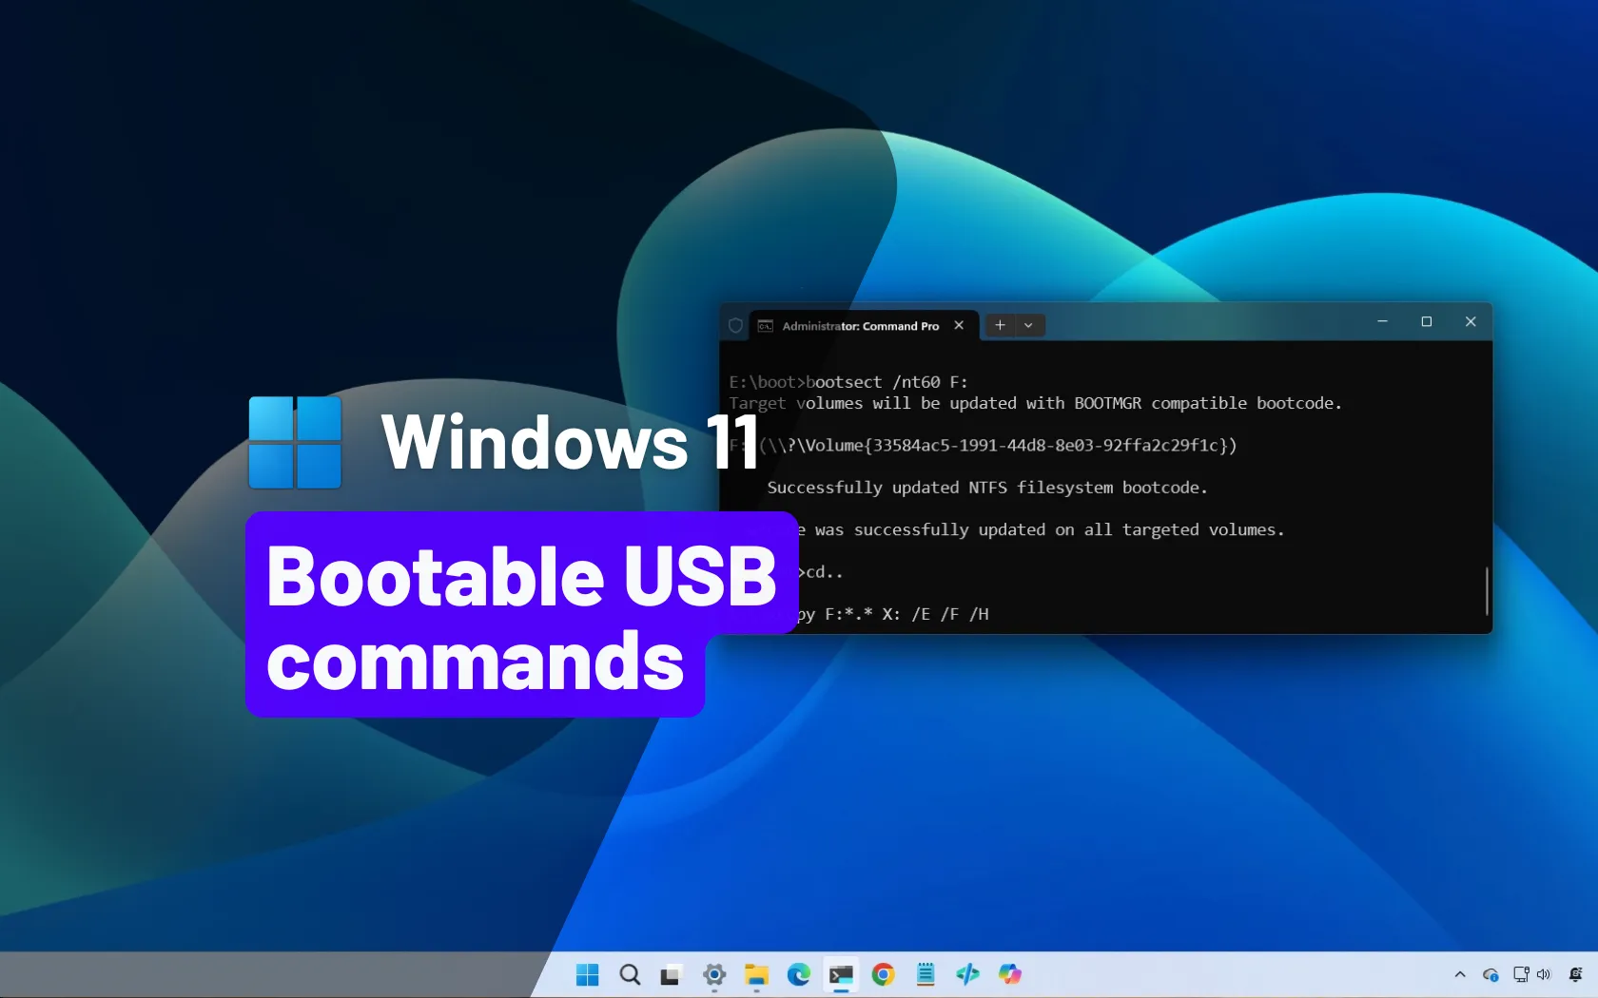Launch Copilot from the taskbar
The image size is (1598, 998).
pyautogui.click(x=1010, y=974)
